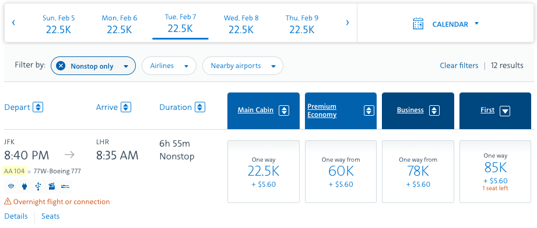Click the Business column header link
537x228 pixels.
pos(410,110)
